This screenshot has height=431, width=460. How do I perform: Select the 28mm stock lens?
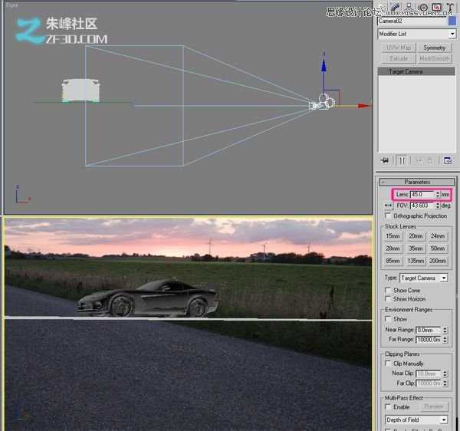click(393, 248)
